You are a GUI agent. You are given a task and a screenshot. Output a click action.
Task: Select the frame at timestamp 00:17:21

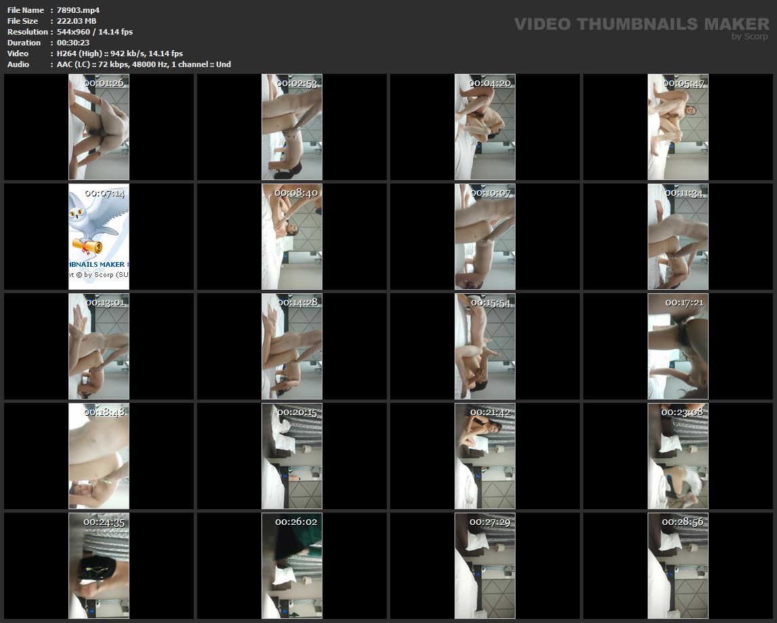tap(677, 346)
